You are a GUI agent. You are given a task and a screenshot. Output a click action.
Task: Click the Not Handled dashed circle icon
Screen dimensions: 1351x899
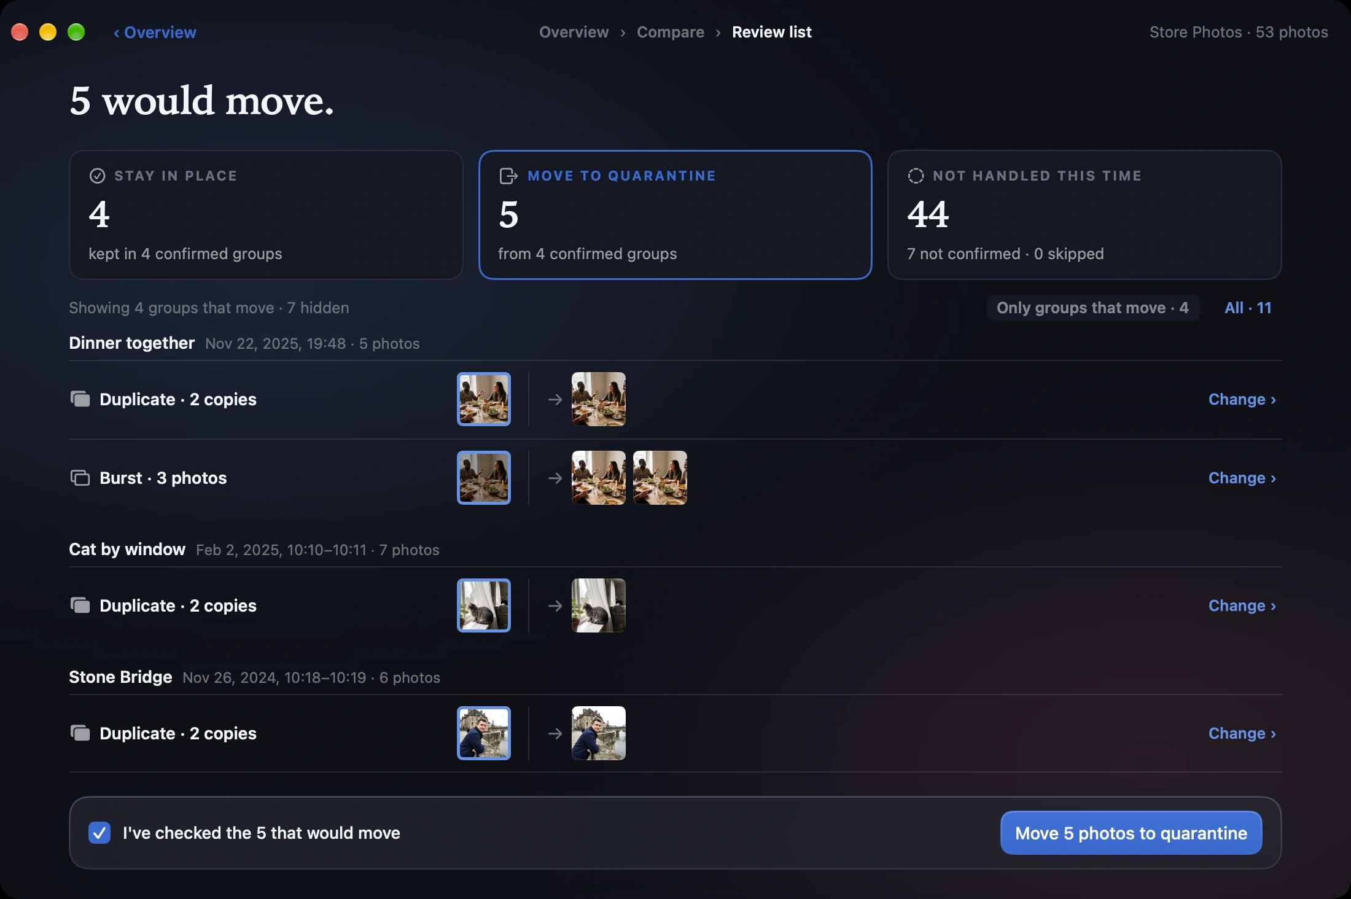pyautogui.click(x=916, y=176)
